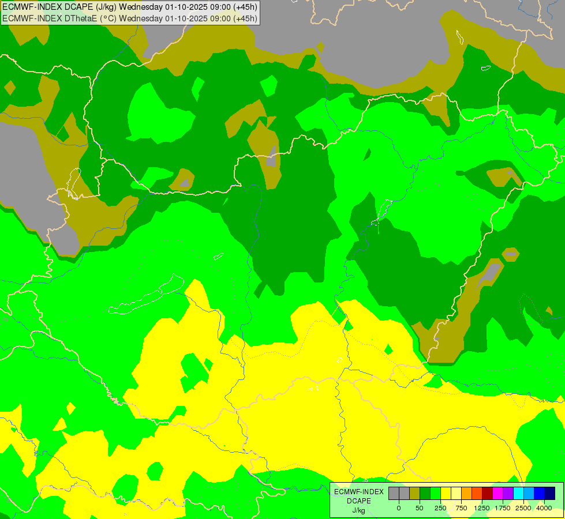Click the legend value label "1750"
This screenshot has height=519, width=565.
(503, 508)
